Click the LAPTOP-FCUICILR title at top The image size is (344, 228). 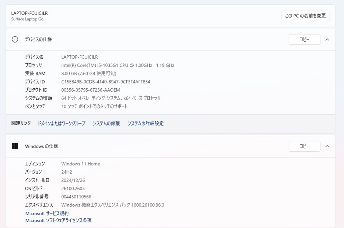click(30, 13)
